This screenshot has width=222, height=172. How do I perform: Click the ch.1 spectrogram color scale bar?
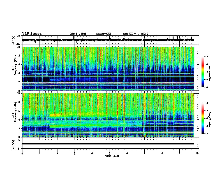(203, 72)
